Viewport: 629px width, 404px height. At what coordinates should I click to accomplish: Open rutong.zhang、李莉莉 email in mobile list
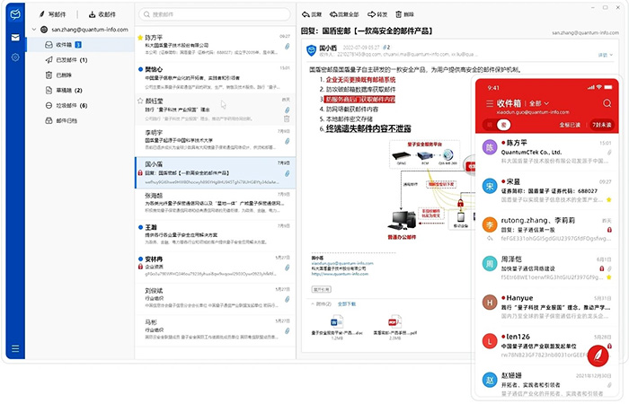pos(547,230)
